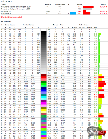
Task: Select the blue swatch in row 29
Action: click(x=44, y=90)
